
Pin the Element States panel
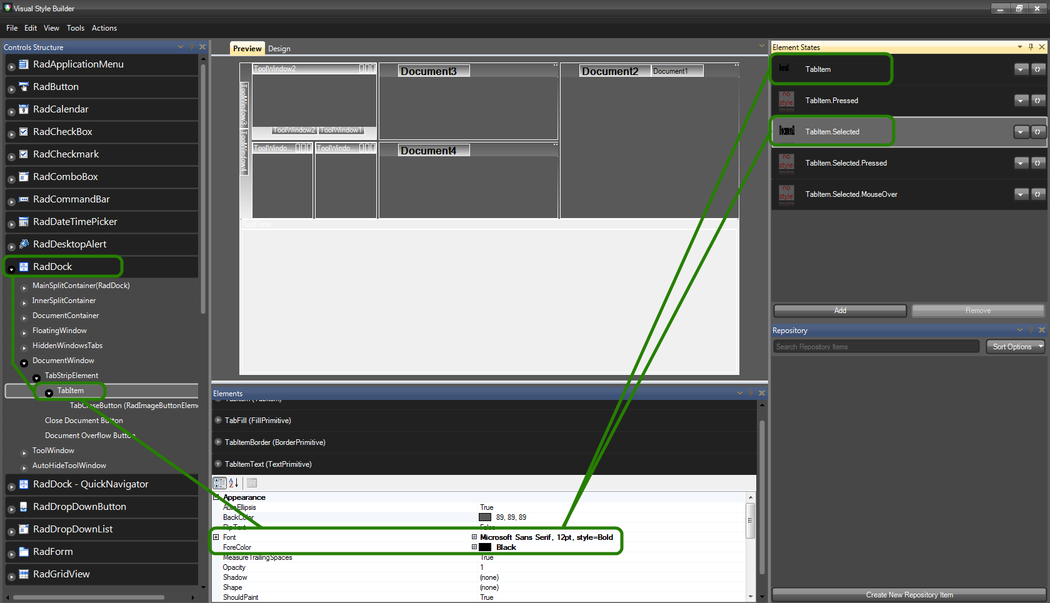[x=1031, y=47]
